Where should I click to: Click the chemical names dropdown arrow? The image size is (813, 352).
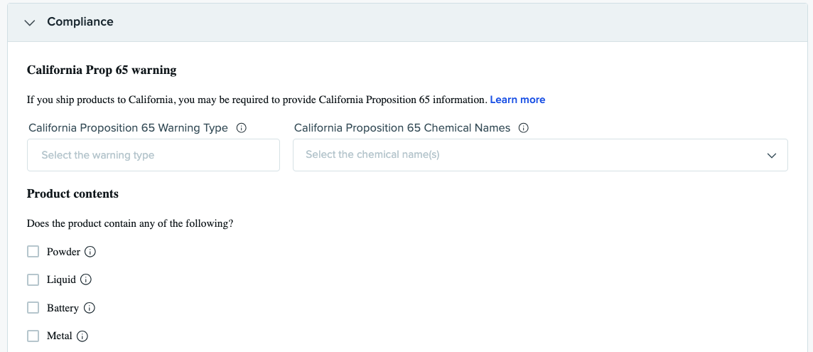coord(772,156)
